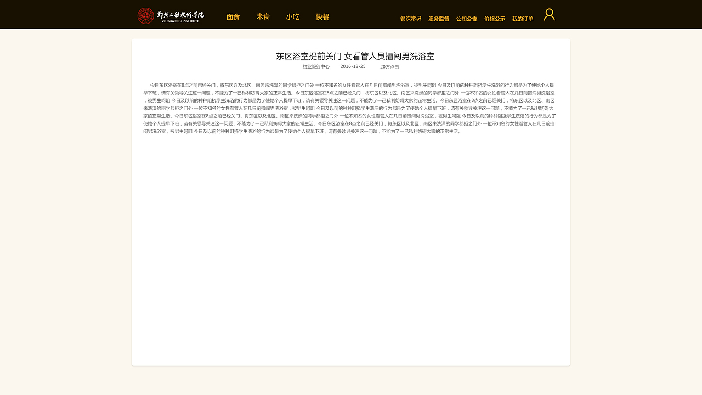This screenshot has width=702, height=395.
Task: Open 公知公告 announcements
Action: [467, 19]
